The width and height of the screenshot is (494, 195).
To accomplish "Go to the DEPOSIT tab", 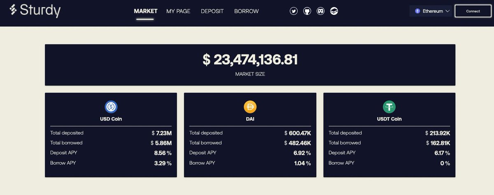I will click(212, 11).
